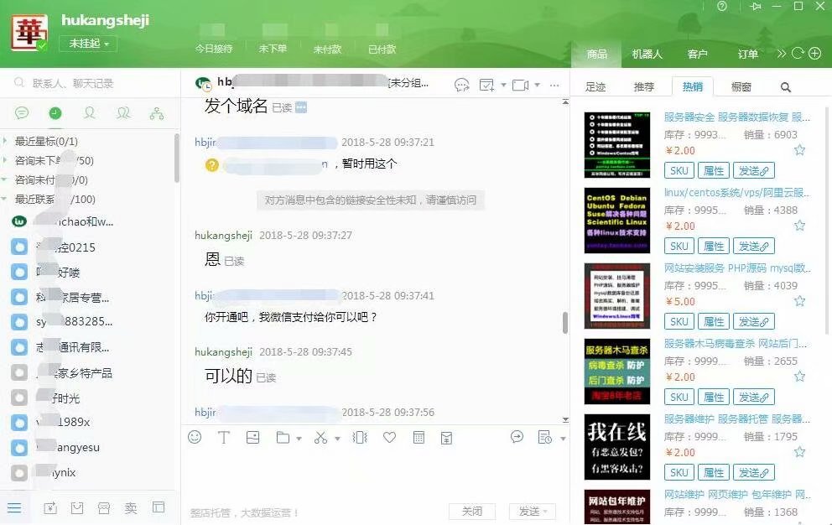The width and height of the screenshot is (832, 525).
Task: Click the window shake icon
Action: click(x=360, y=438)
